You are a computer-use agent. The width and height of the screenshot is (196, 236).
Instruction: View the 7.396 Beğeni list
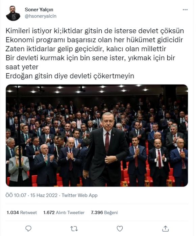pos(104,212)
